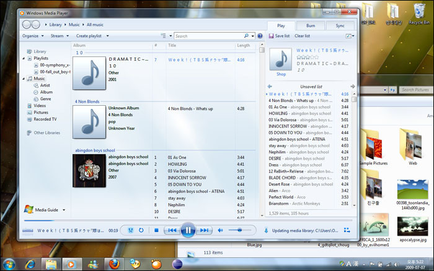This screenshot has width=434, height=271.
Task: Click the search magnifier icon
Action: 246,36
